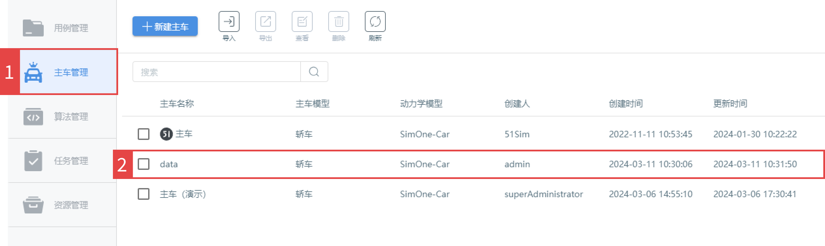
Task: Click the search magnifier icon
Action: click(x=314, y=72)
